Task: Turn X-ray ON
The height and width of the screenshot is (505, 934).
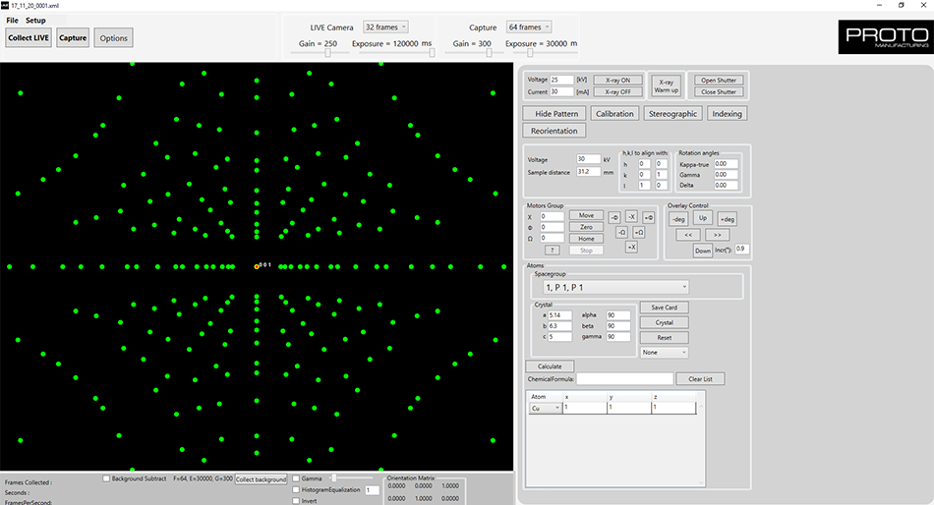Action: pos(617,80)
